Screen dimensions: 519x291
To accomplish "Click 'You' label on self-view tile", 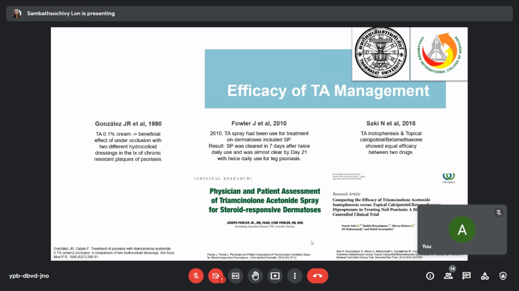I will 427,246.
